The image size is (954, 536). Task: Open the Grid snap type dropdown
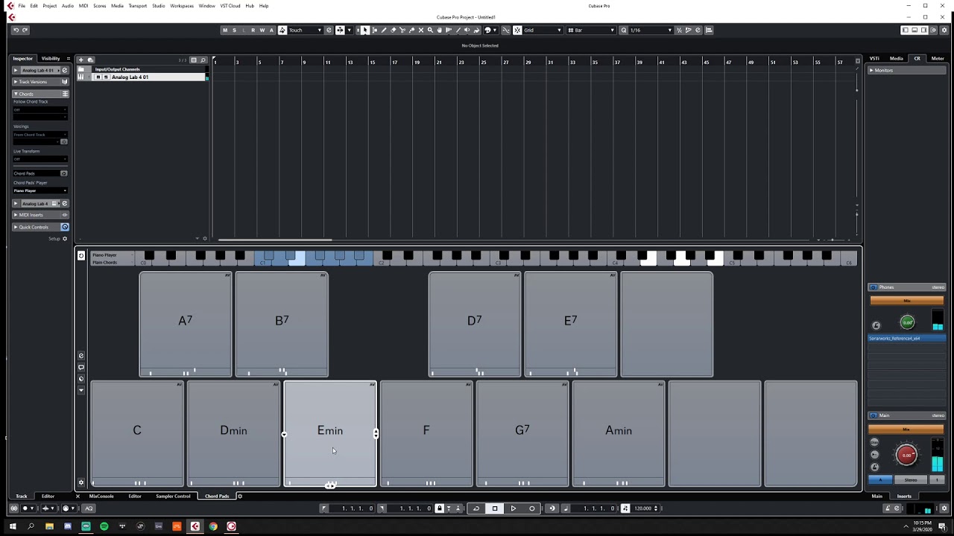click(542, 30)
